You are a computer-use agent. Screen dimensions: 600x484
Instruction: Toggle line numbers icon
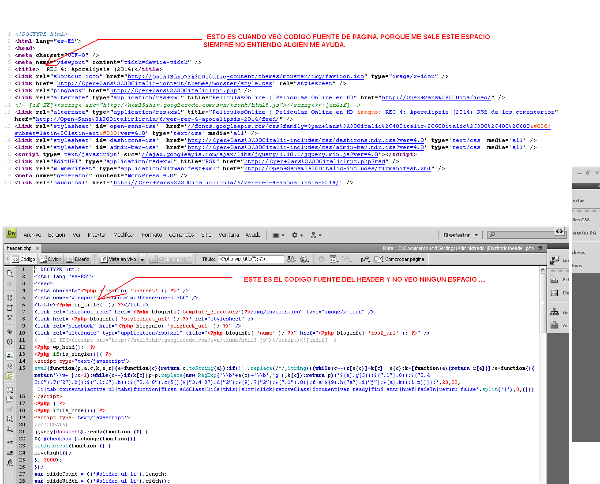coord(10,356)
